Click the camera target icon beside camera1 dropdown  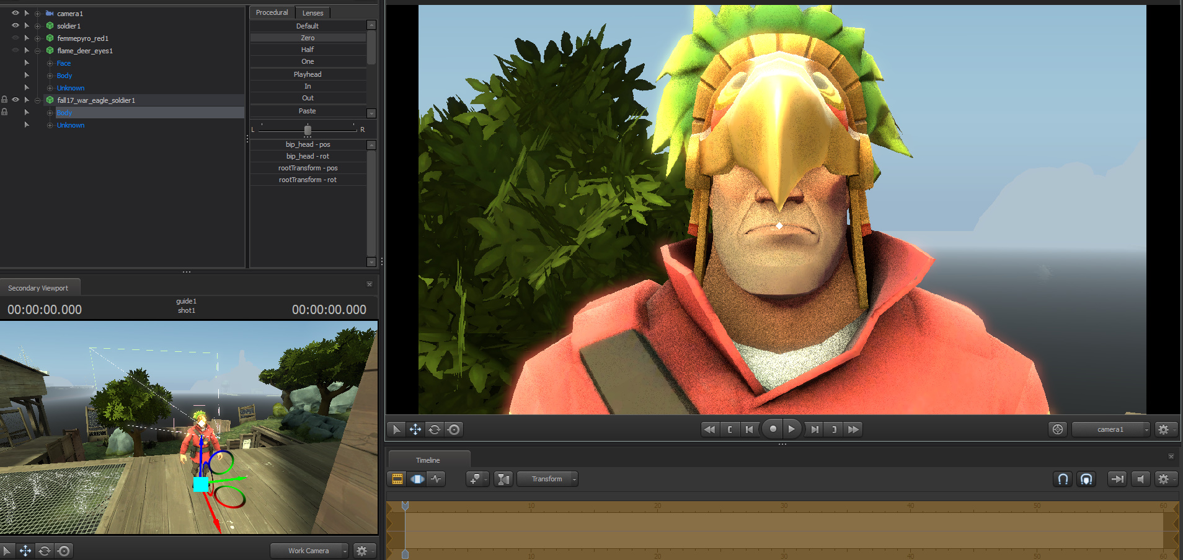coord(1058,429)
